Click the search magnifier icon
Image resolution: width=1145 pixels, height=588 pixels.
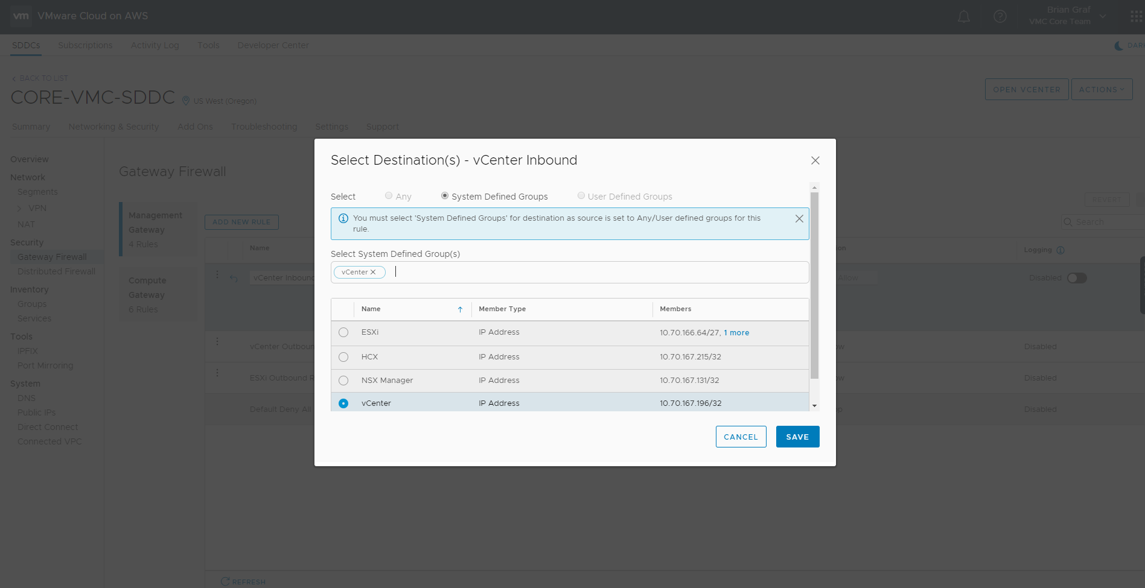tap(1068, 222)
